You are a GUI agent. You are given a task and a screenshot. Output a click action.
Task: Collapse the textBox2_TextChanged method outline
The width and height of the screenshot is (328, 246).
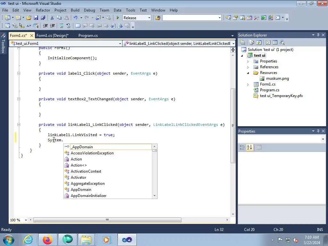click(x=19, y=99)
